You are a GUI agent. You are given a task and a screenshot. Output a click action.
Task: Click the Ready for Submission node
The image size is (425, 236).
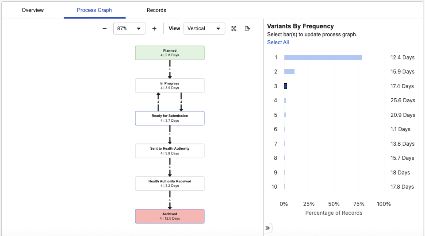(x=170, y=118)
